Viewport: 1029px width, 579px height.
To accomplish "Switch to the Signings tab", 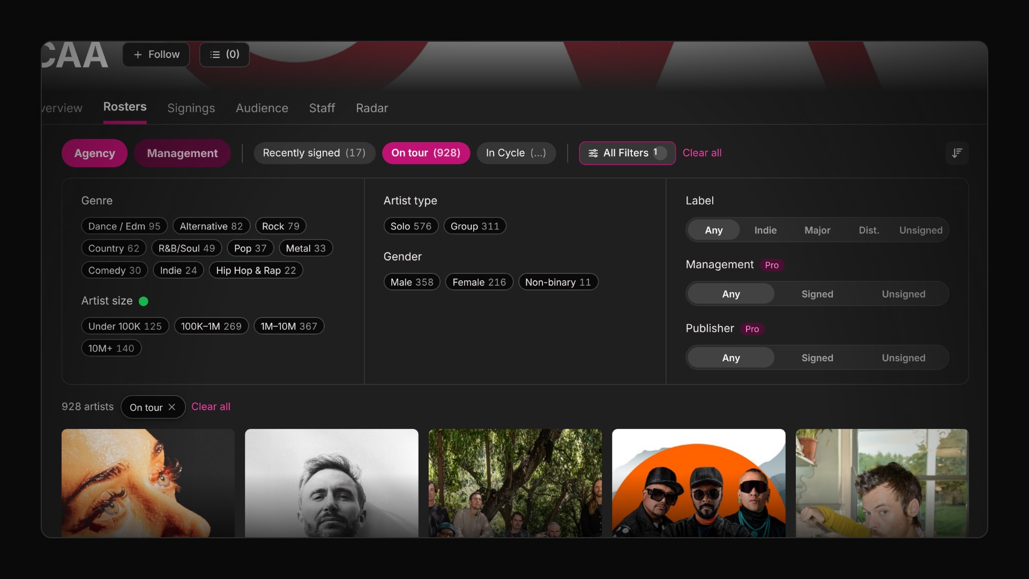I will point(191,108).
